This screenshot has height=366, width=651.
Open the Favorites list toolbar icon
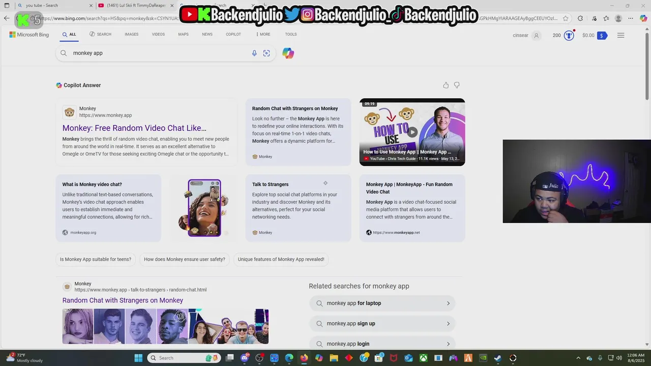(x=606, y=18)
